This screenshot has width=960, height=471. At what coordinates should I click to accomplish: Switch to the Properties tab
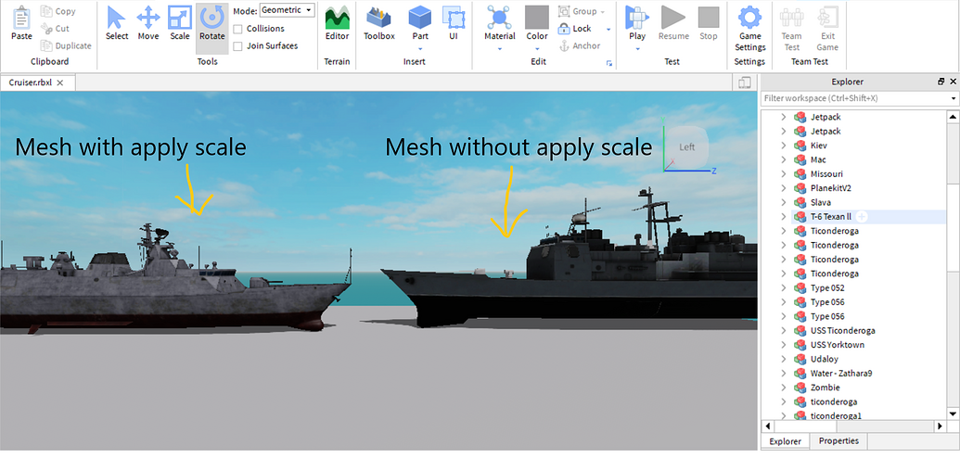tap(838, 441)
